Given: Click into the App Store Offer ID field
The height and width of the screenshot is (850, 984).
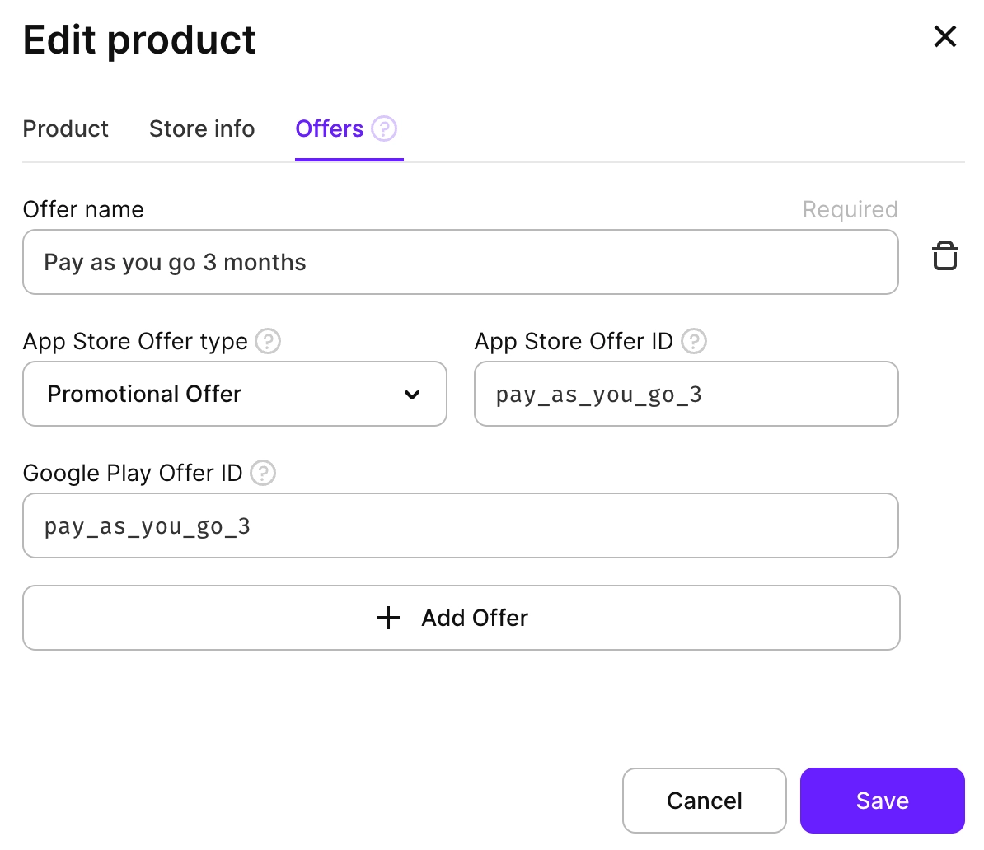Looking at the screenshot, I should pos(686,394).
